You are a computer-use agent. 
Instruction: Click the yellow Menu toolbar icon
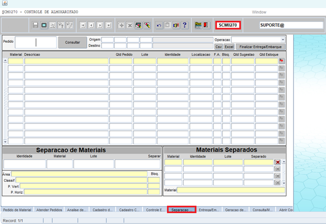coord(198,25)
